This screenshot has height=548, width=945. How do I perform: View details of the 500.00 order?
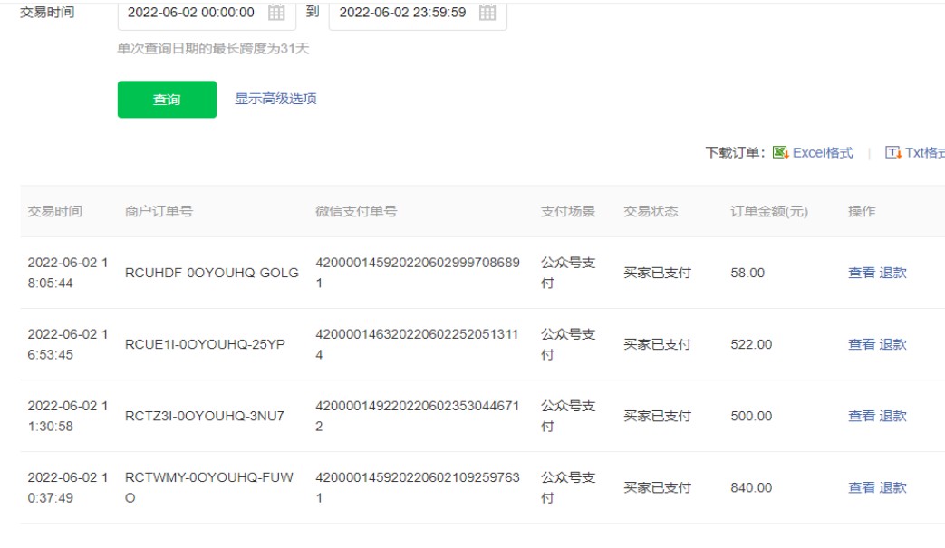[861, 416]
